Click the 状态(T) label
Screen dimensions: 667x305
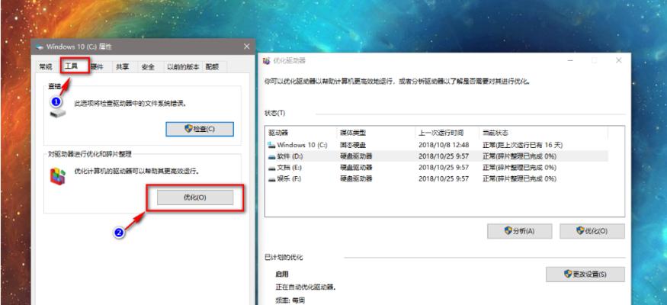pos(274,113)
